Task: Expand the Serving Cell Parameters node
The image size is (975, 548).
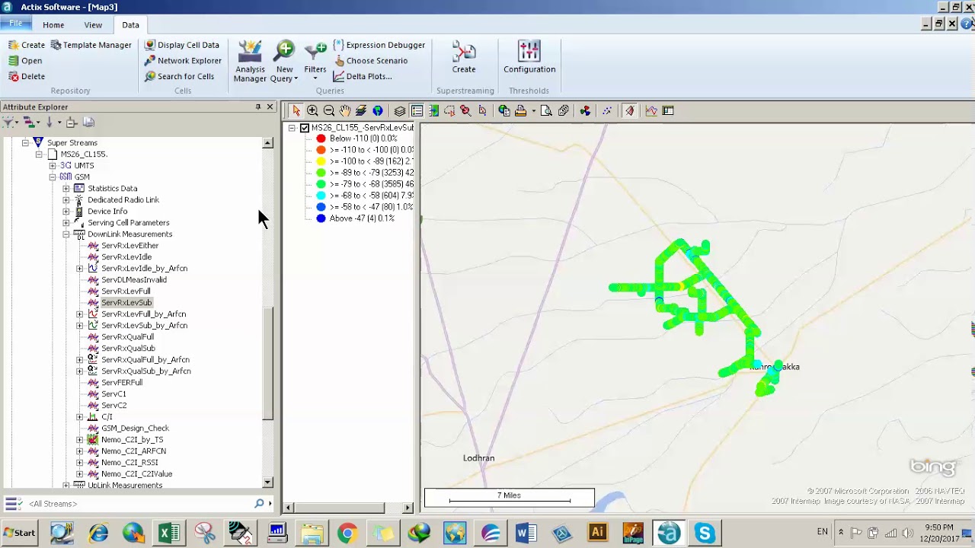Action: pos(66,222)
